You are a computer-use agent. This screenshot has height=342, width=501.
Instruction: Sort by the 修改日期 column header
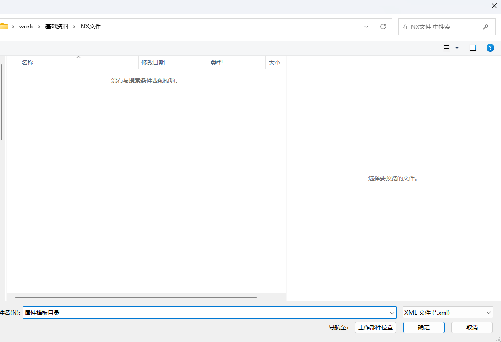(153, 63)
